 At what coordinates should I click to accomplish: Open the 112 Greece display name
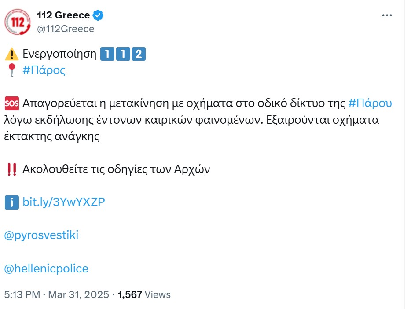tap(63, 15)
